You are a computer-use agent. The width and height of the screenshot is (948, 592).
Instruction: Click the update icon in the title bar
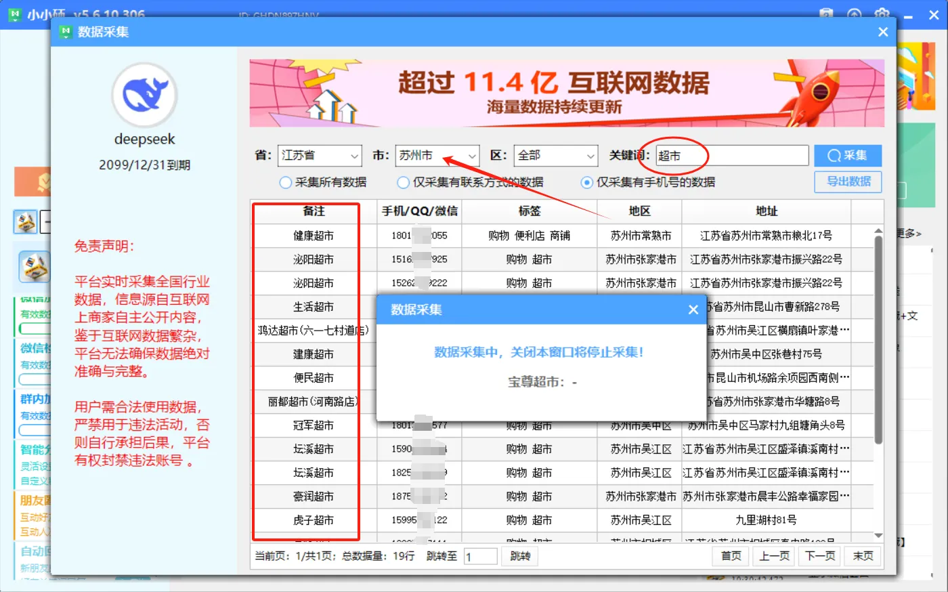point(855,14)
